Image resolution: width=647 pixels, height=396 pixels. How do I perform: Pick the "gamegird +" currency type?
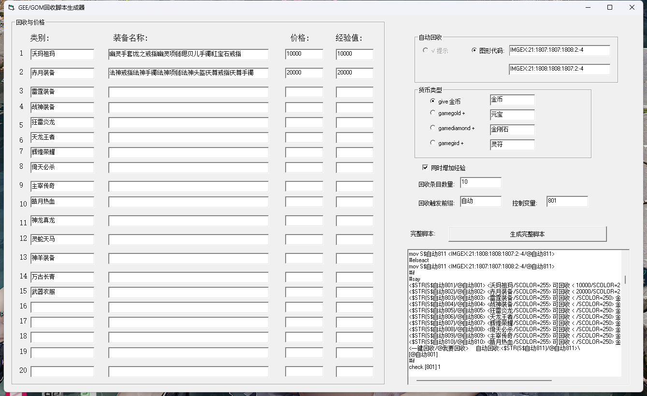coord(432,143)
